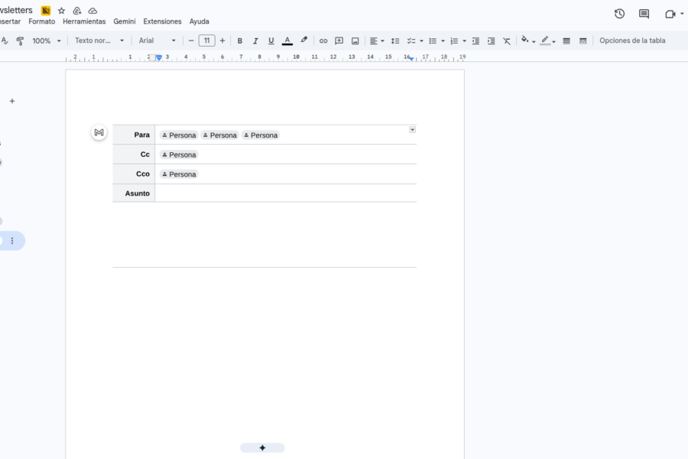Viewport: 688px width, 459px height.
Task: Insert an image with toolbar icon
Action: (355, 41)
